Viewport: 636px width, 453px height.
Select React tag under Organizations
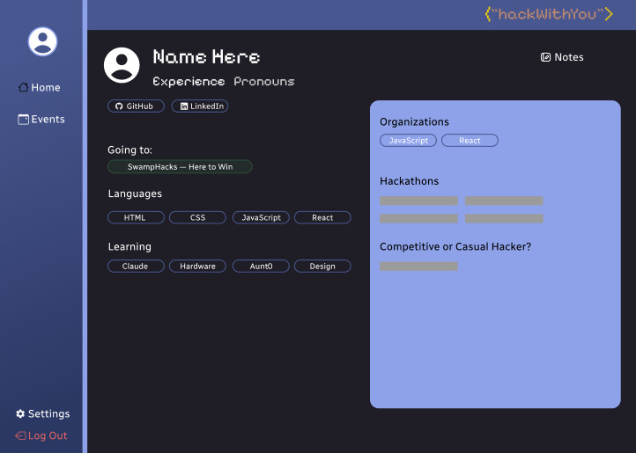pyautogui.click(x=470, y=140)
